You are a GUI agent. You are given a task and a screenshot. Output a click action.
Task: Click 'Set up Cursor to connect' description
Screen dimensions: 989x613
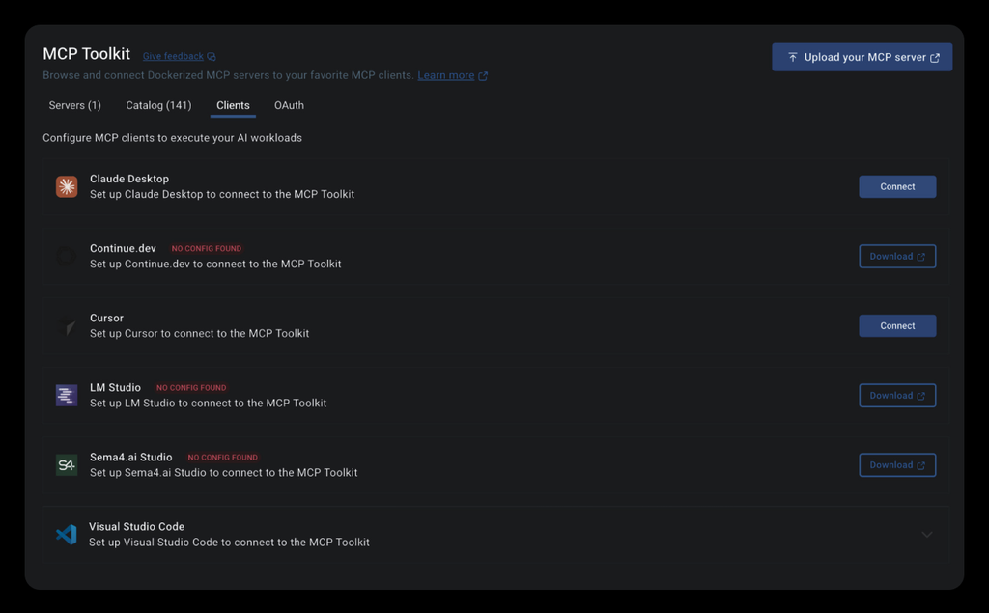click(199, 334)
